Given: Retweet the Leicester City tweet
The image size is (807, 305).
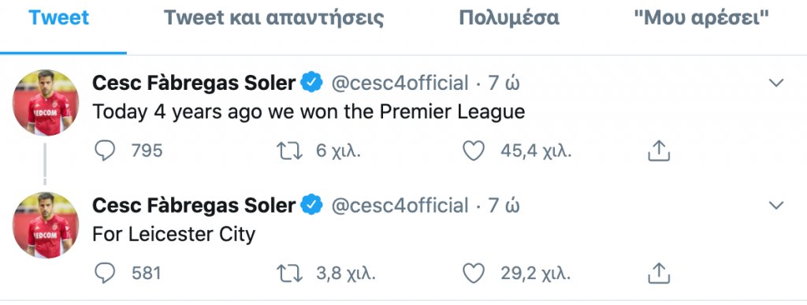Looking at the screenshot, I should 290,273.
